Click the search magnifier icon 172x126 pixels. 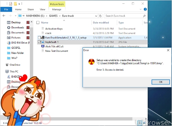point(144,16)
